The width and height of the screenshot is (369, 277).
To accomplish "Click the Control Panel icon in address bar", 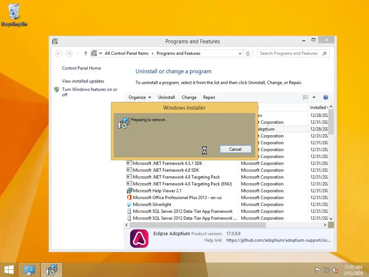I will [94, 53].
